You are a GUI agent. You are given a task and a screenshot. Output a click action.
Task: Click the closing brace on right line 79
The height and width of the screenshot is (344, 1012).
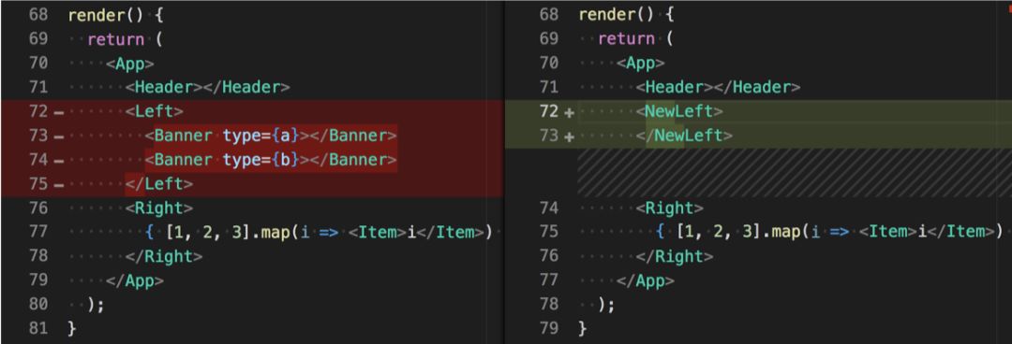pyautogui.click(x=583, y=328)
